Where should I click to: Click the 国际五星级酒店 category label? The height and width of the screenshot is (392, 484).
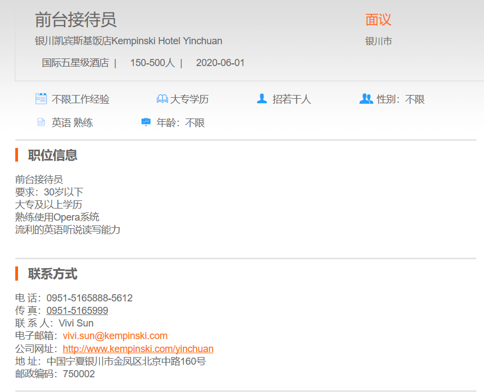tap(75, 63)
